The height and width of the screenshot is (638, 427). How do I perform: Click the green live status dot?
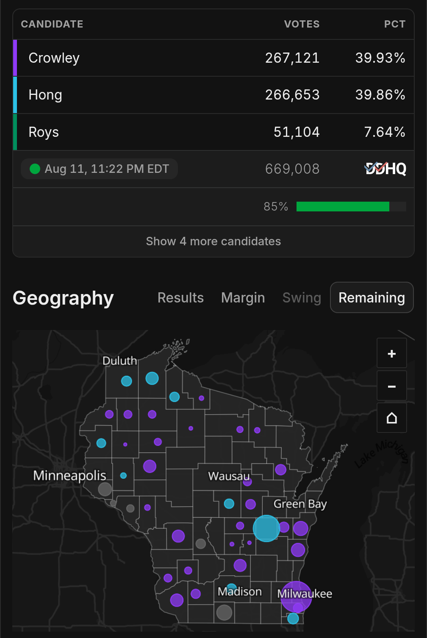point(35,169)
